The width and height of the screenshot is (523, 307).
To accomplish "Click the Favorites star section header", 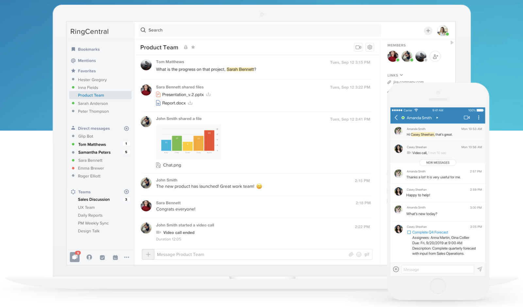I will point(84,71).
